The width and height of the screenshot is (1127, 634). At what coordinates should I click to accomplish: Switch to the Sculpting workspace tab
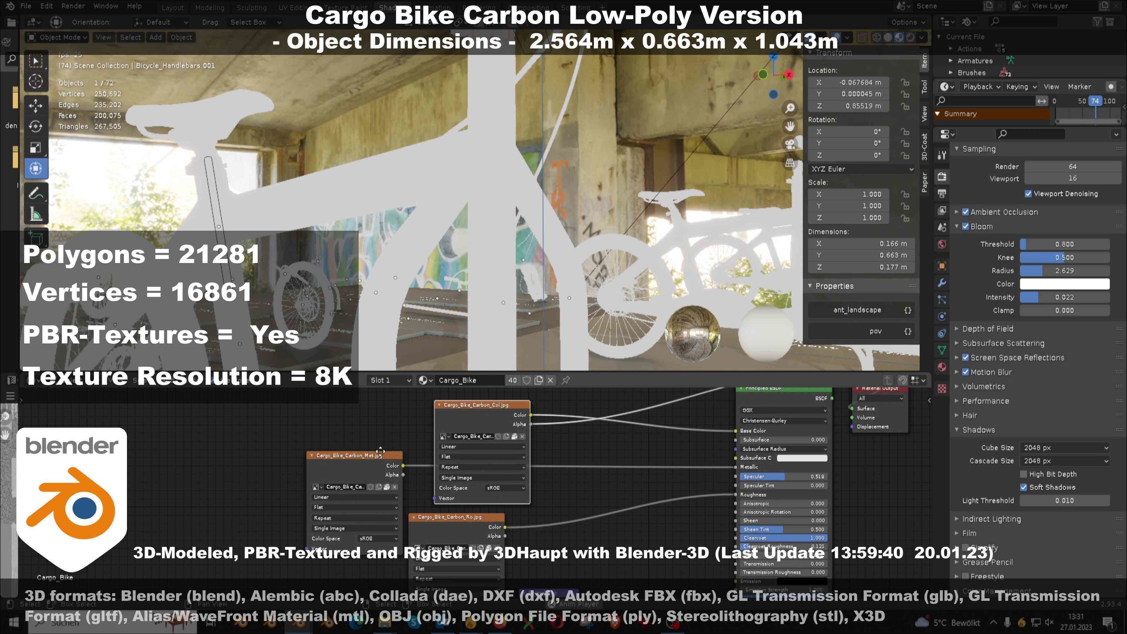(251, 7)
